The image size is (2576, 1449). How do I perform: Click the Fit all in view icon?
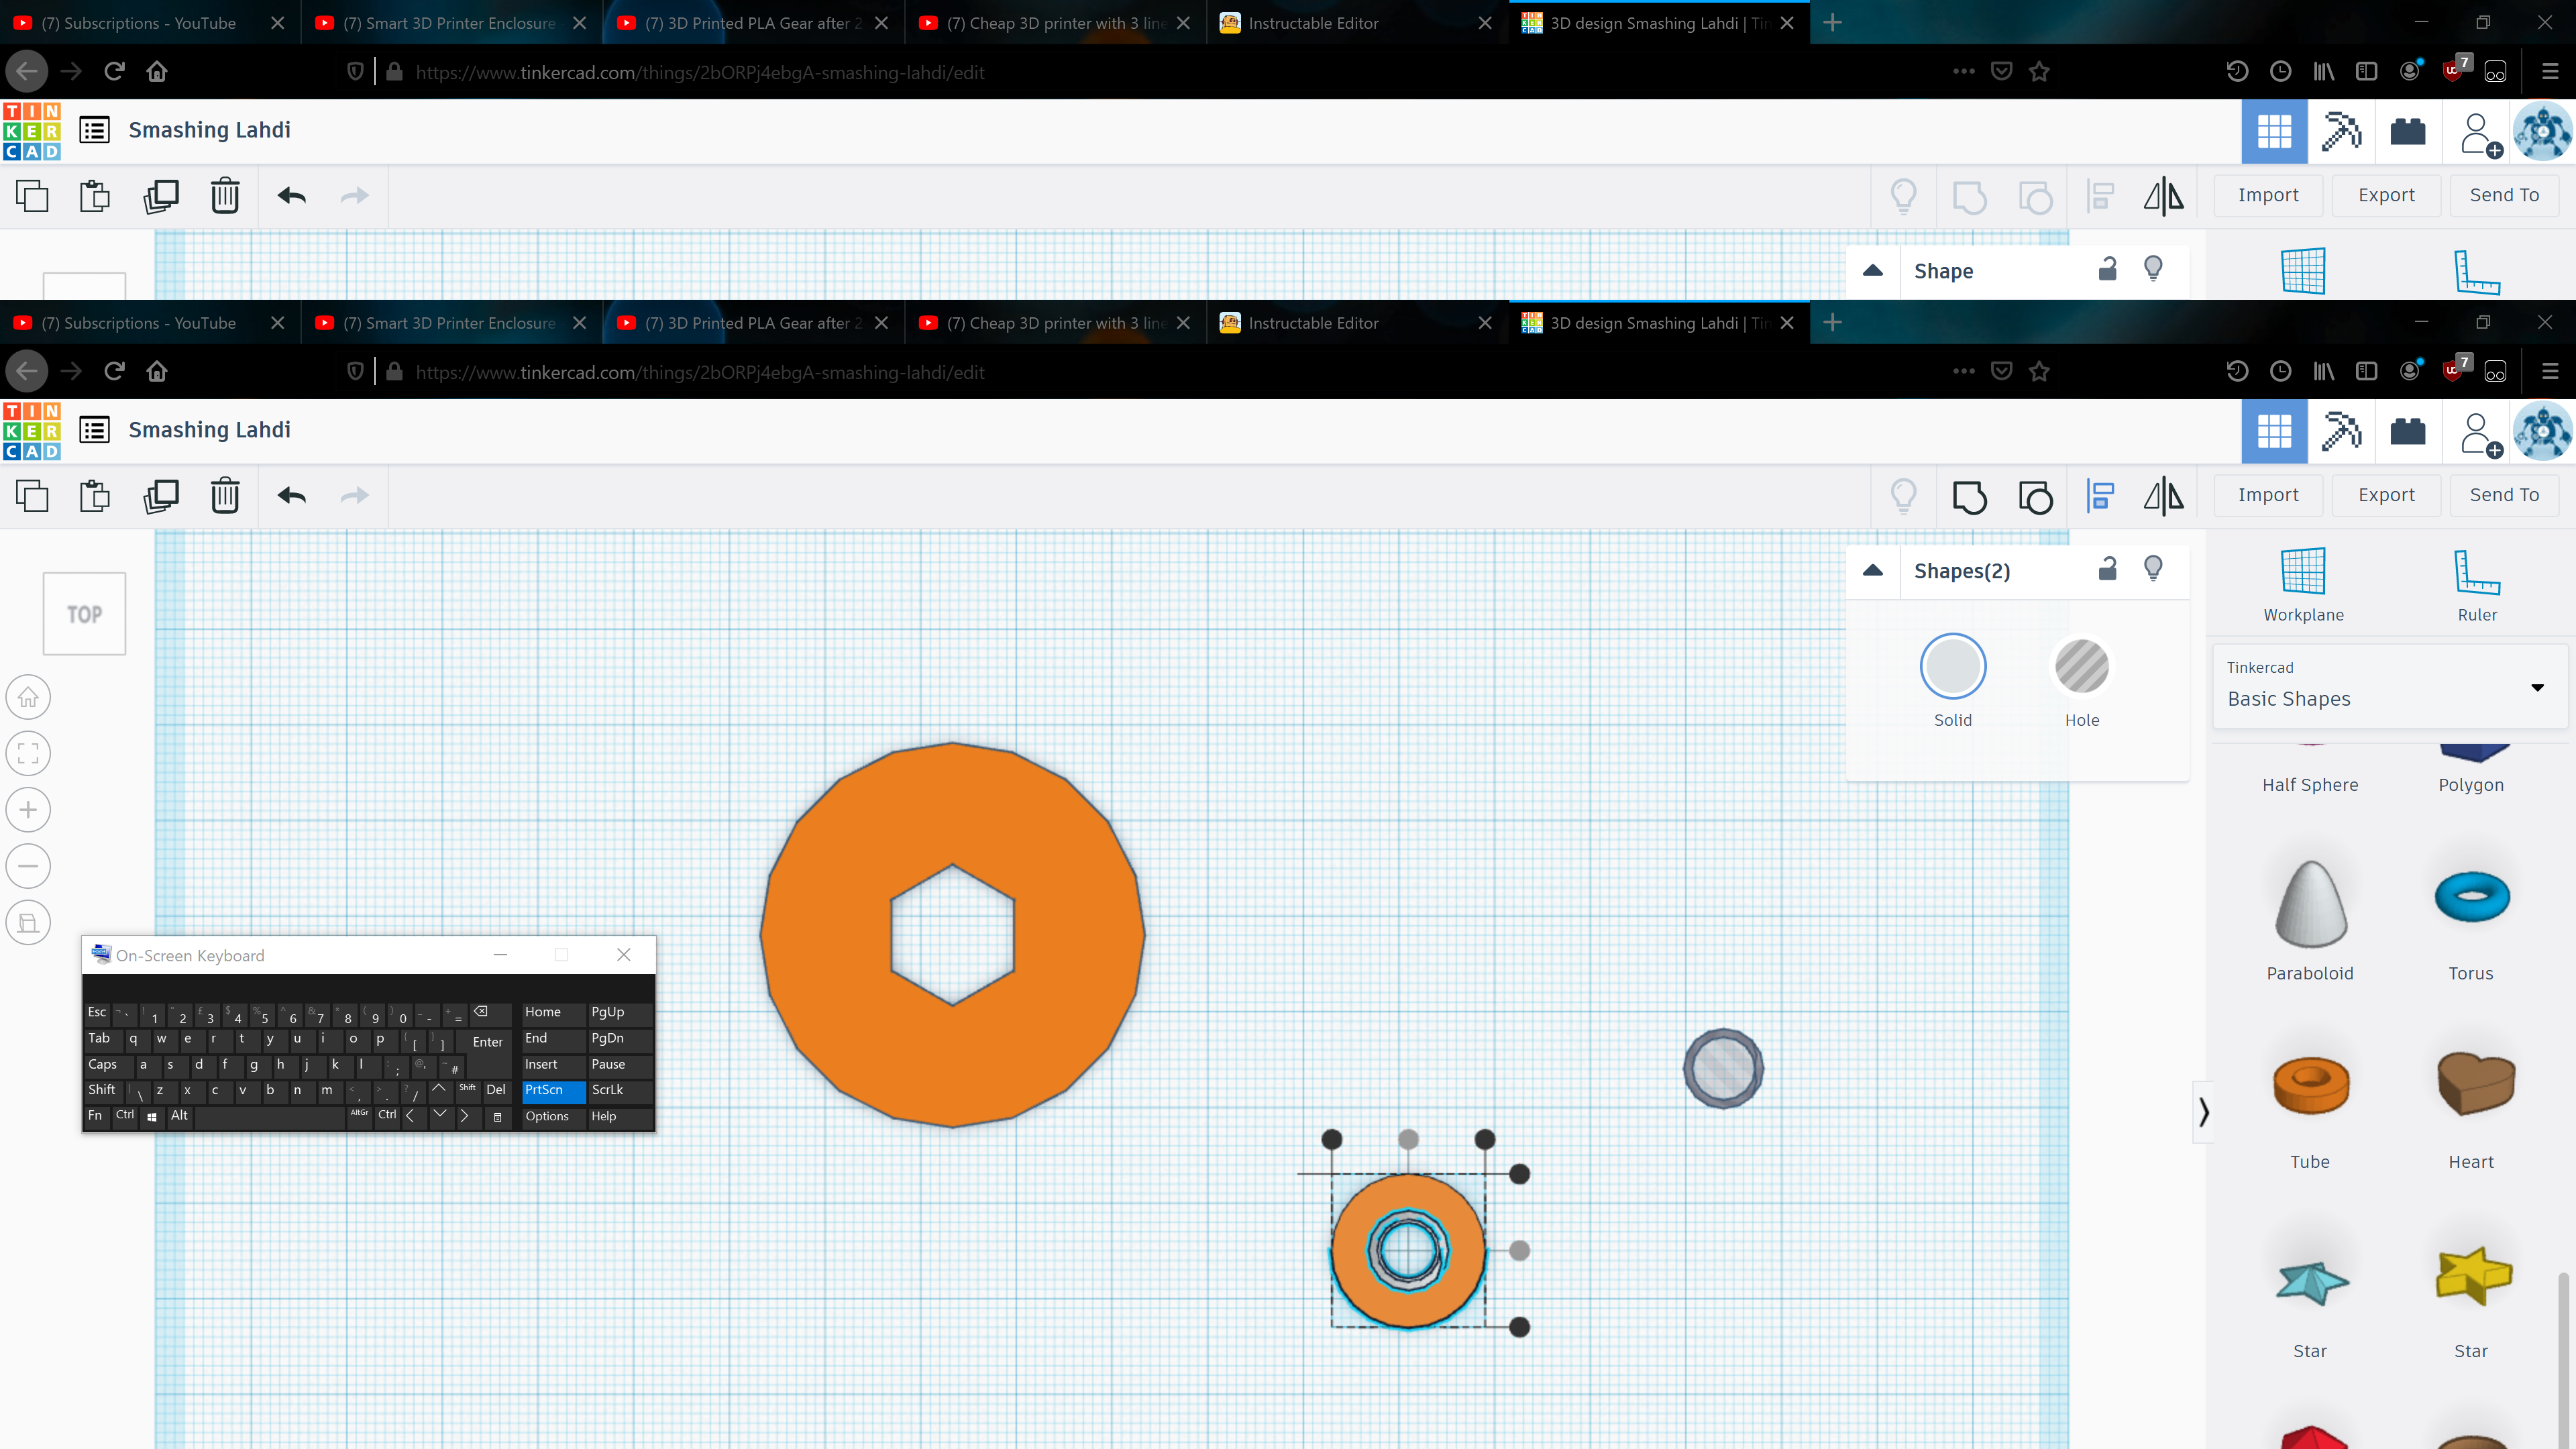pyautogui.click(x=28, y=753)
